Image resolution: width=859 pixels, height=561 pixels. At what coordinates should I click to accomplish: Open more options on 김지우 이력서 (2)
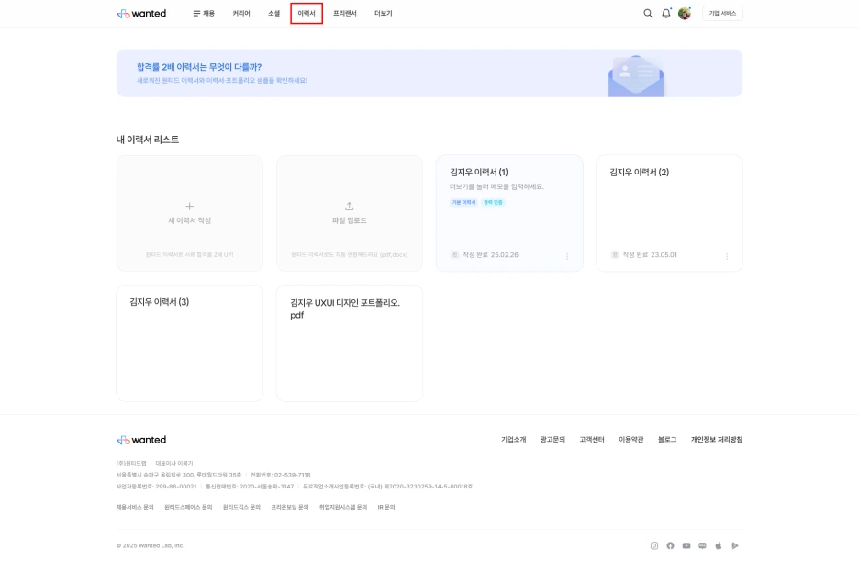click(x=727, y=256)
